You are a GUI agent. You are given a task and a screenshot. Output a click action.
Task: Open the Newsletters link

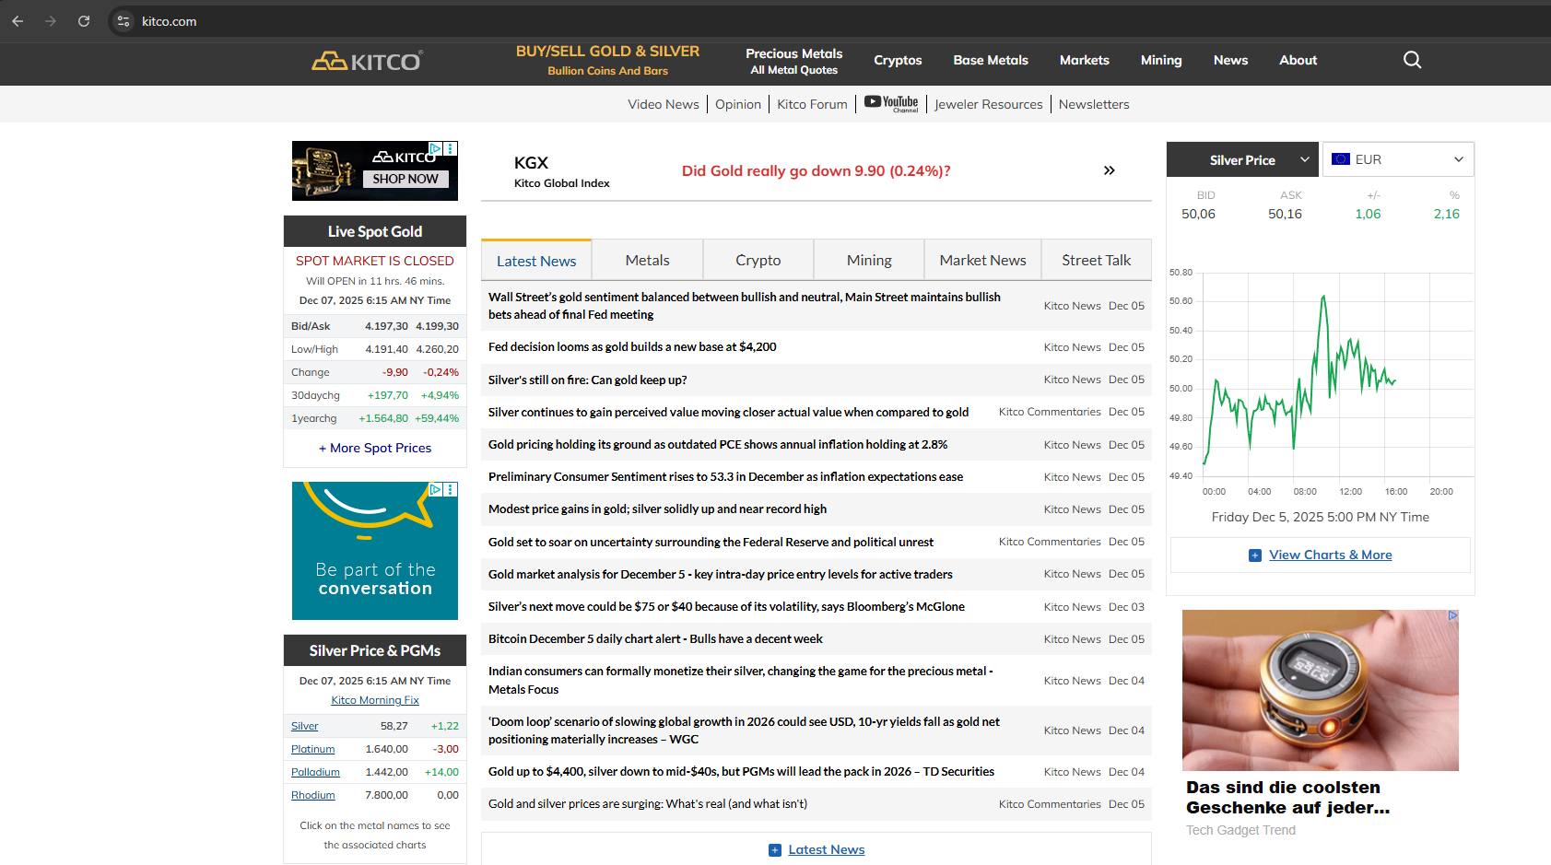1094,104
